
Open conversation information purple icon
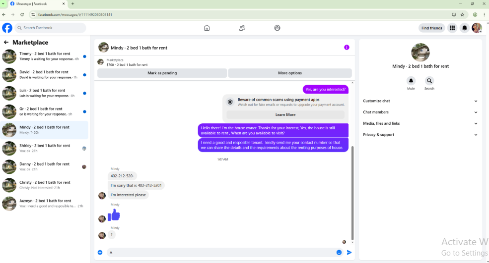tap(347, 48)
